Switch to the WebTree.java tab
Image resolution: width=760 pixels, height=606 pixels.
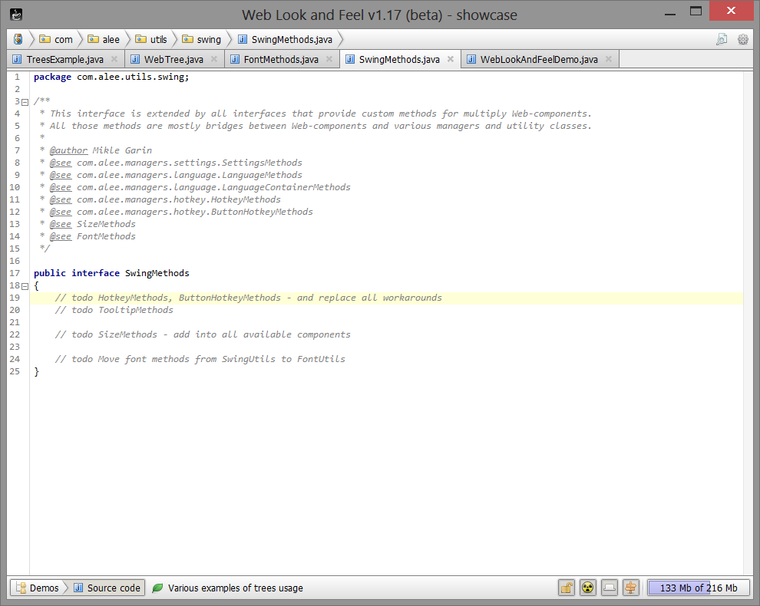point(174,59)
